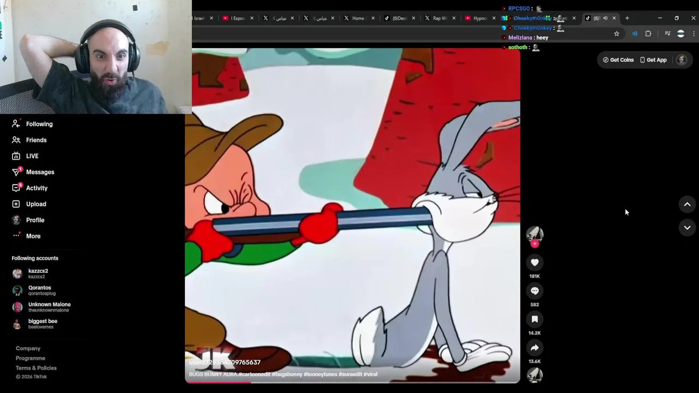The image size is (699, 393).
Task: Mute the active TikTok tab audio
Action: [x=605, y=18]
